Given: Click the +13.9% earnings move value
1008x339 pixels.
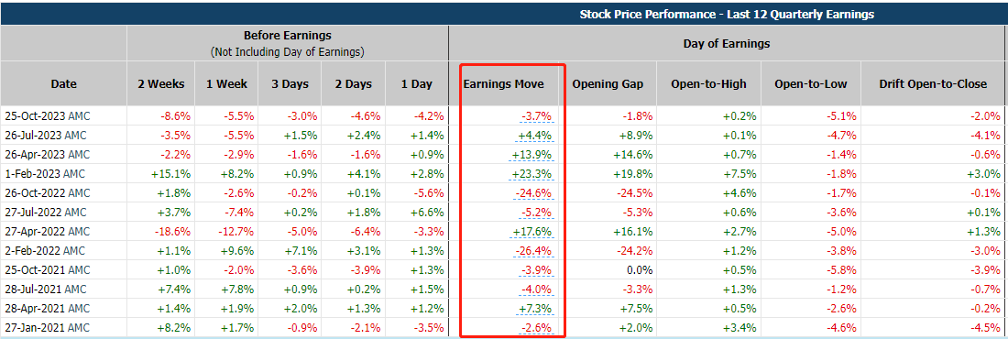Looking at the screenshot, I should pos(533,155).
